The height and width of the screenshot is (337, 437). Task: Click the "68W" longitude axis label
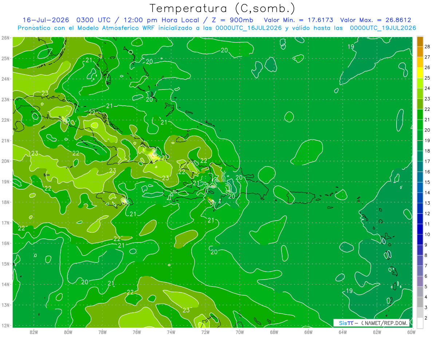click(274, 332)
